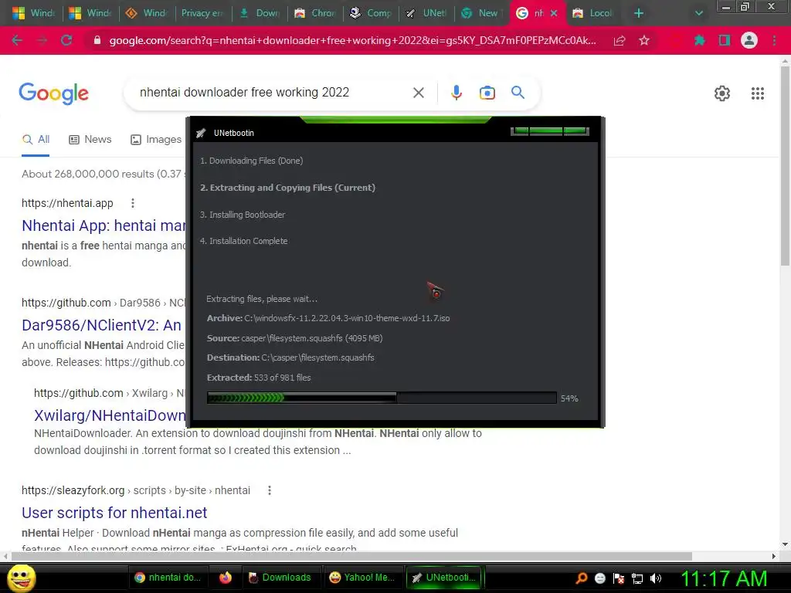Open the Google apps grid
The height and width of the screenshot is (593, 791).
pos(758,93)
